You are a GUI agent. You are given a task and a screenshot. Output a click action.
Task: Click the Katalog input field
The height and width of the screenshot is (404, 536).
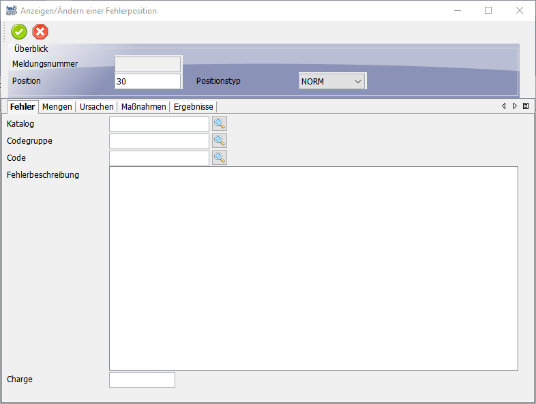[159, 124]
